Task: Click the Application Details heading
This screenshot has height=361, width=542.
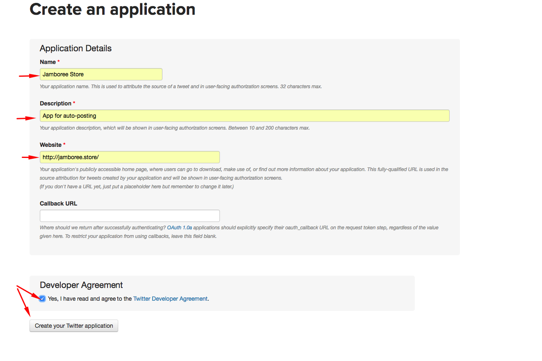Action: tap(75, 48)
